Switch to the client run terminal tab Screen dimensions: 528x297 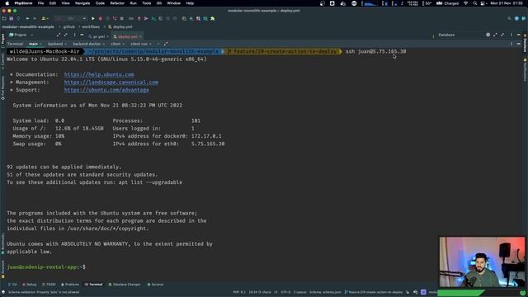click(x=139, y=44)
